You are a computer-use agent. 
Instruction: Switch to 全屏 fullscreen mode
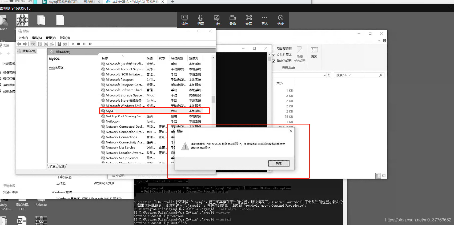(249, 20)
